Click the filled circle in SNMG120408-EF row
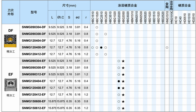The width and height of the screenshot is (196, 112). 119,88
